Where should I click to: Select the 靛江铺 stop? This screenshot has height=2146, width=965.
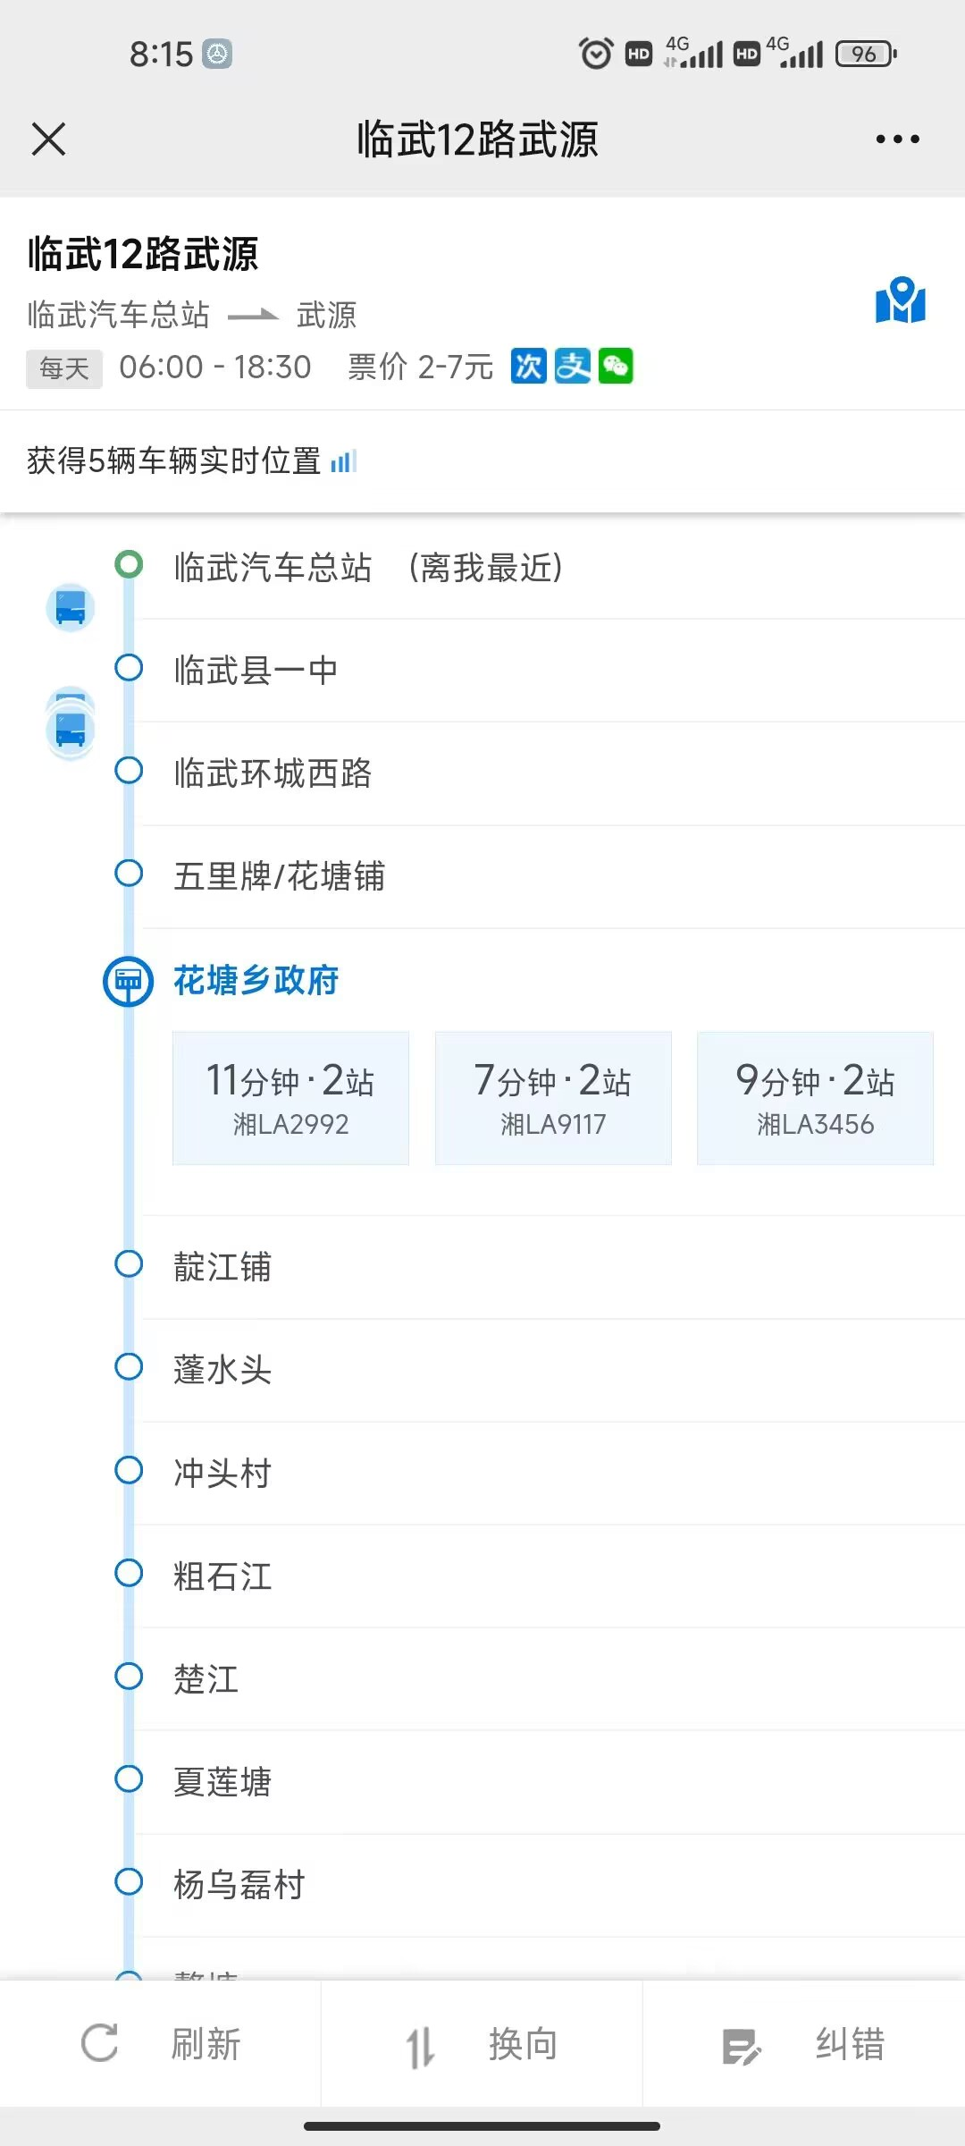222,1266
